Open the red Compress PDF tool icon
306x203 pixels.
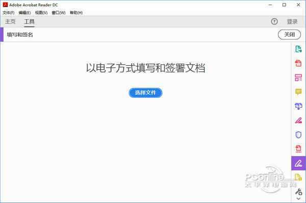pos(298,149)
